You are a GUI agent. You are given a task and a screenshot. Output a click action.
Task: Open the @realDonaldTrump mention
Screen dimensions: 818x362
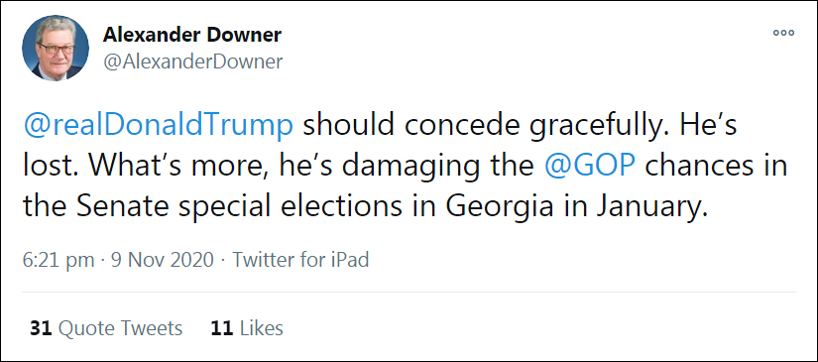(158, 127)
